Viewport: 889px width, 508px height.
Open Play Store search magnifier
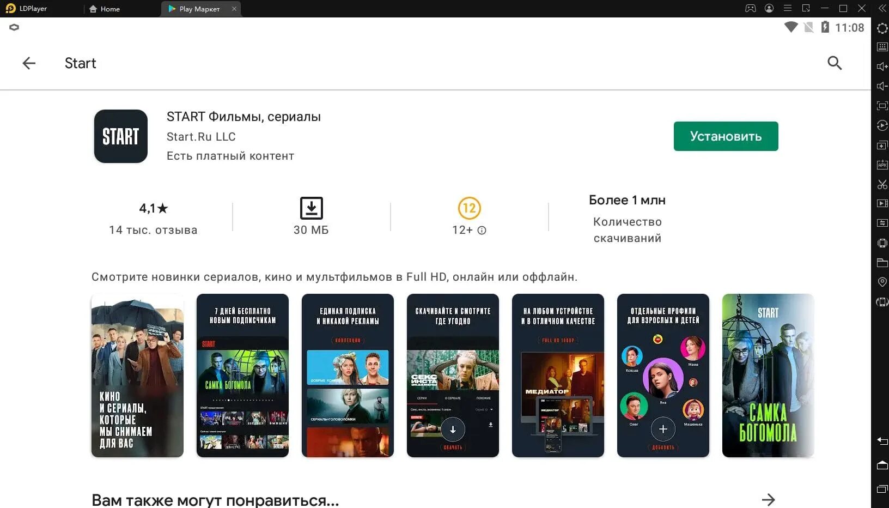[835, 63]
